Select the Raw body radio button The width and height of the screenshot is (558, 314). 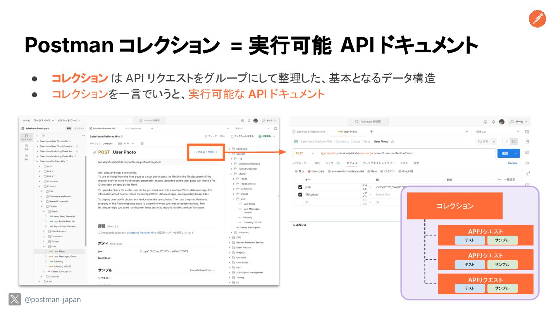(369, 171)
